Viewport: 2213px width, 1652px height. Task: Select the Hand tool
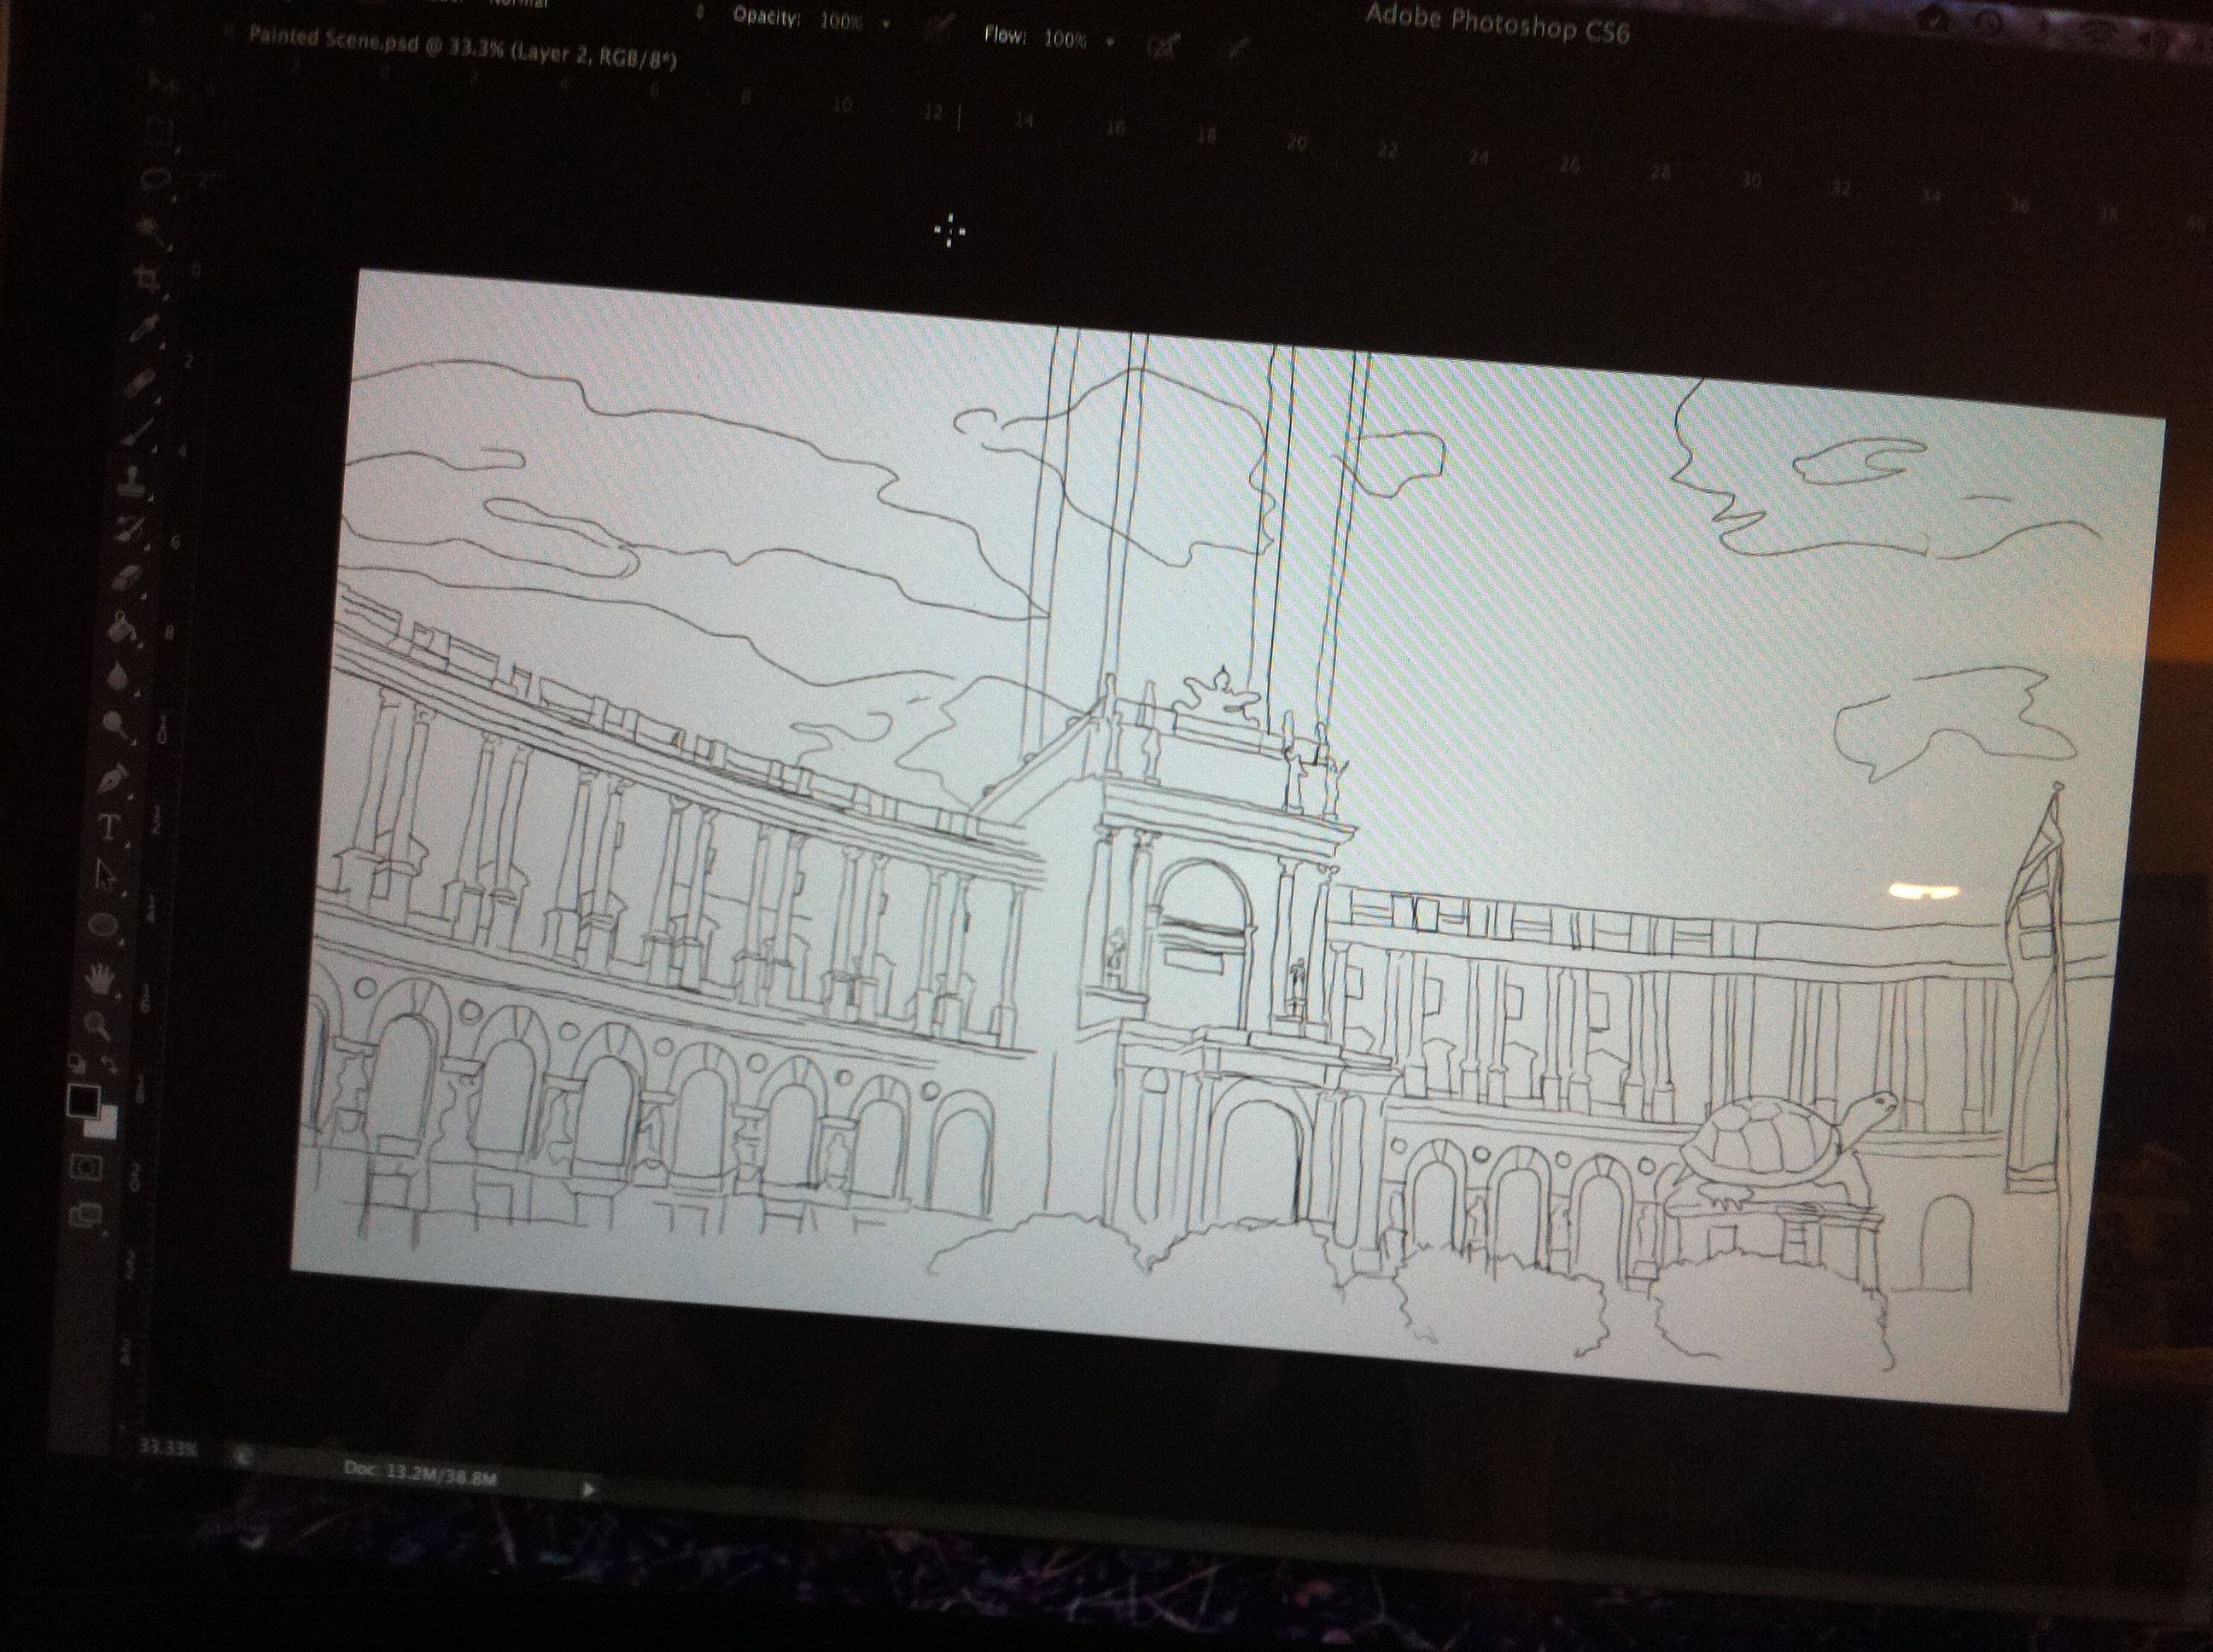98,978
